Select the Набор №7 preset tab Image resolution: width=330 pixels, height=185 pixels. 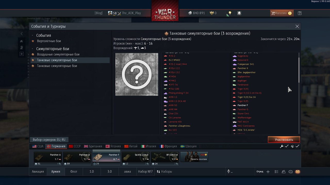pyautogui.click(x=145, y=172)
